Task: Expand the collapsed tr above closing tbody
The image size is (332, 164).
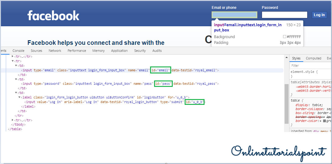Action: point(13,120)
